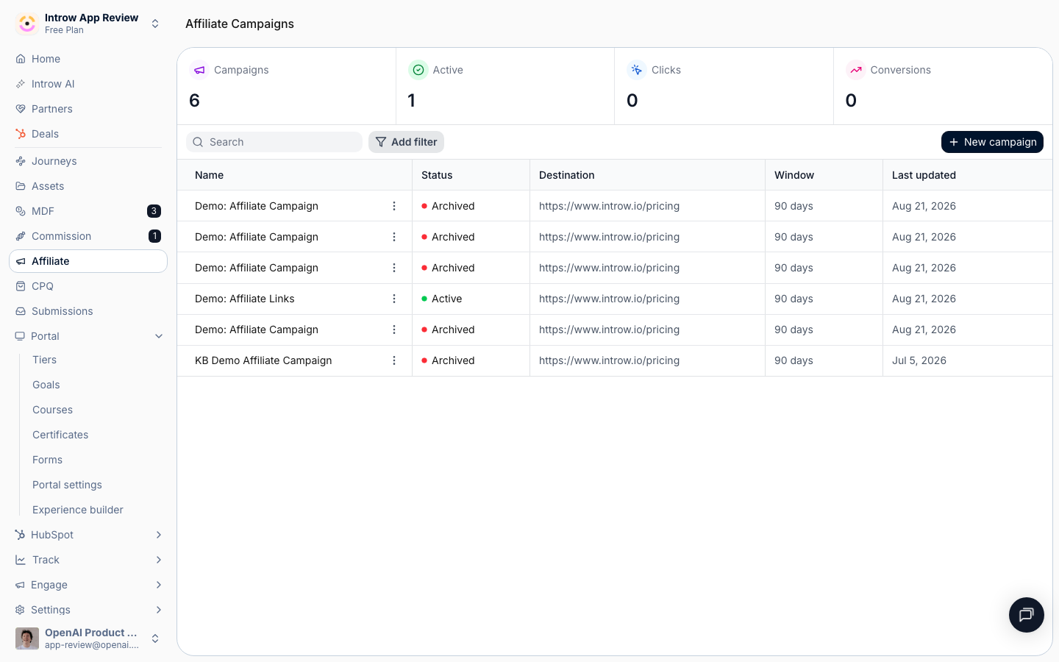Click the Introw AI sparkle icon
This screenshot has height=662, width=1059.
point(21,84)
